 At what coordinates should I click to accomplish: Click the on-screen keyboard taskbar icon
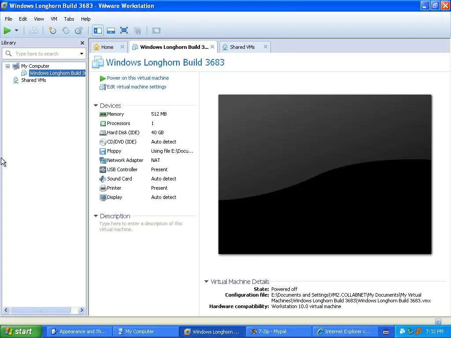pyautogui.click(x=386, y=332)
